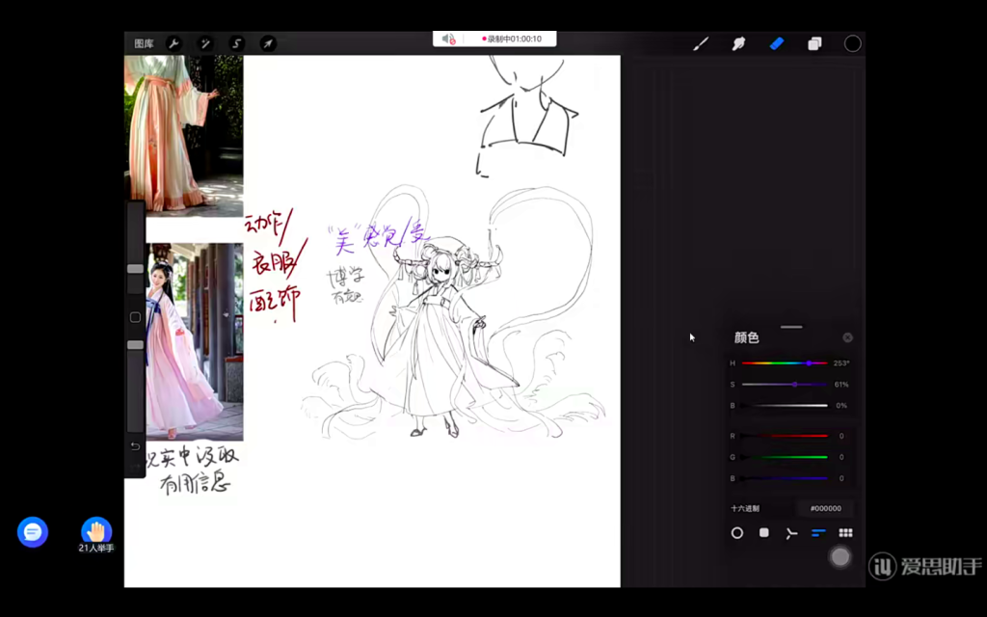Open the Adjustments magic wand menu
Viewport: 987px width, 617px height.
pyautogui.click(x=205, y=43)
